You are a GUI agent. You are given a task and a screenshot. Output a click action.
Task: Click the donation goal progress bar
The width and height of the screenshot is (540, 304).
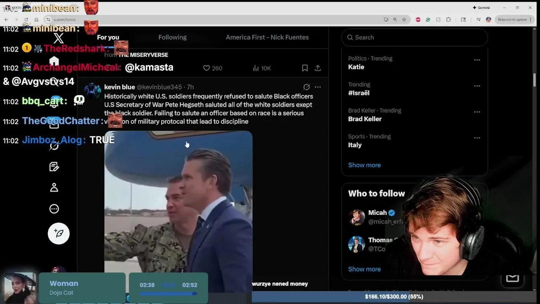393,297
